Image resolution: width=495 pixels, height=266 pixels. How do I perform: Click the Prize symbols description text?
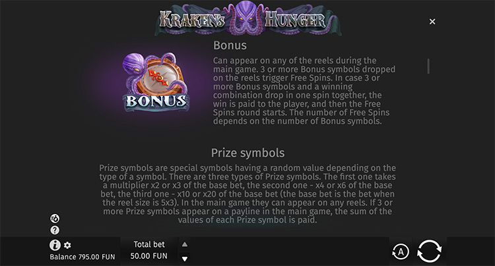click(x=247, y=194)
